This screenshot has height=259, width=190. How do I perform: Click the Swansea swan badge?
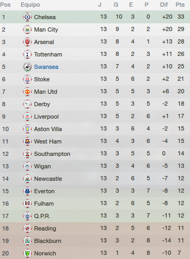point(27,67)
